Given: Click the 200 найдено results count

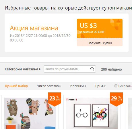Looking at the screenshot, I should (x=111, y=69).
